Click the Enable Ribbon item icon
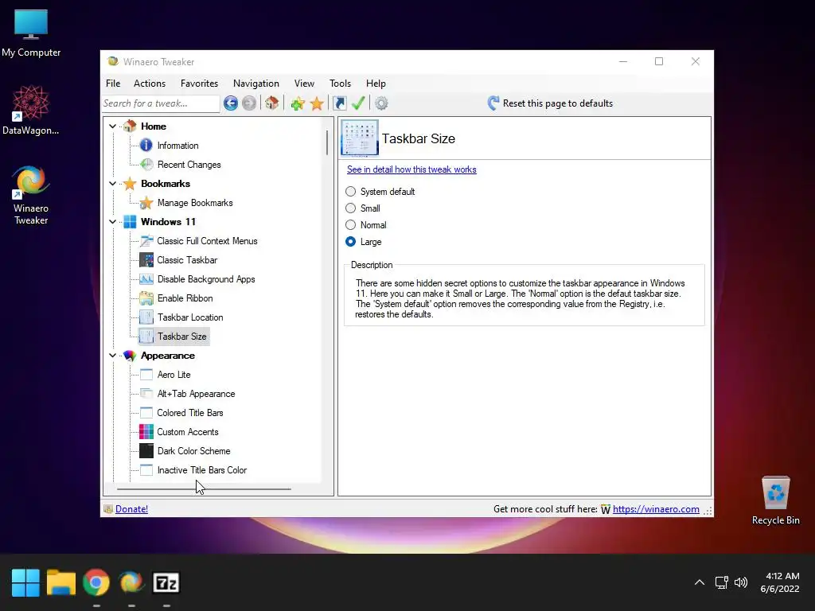Image resolution: width=815 pixels, height=611 pixels. 146,298
